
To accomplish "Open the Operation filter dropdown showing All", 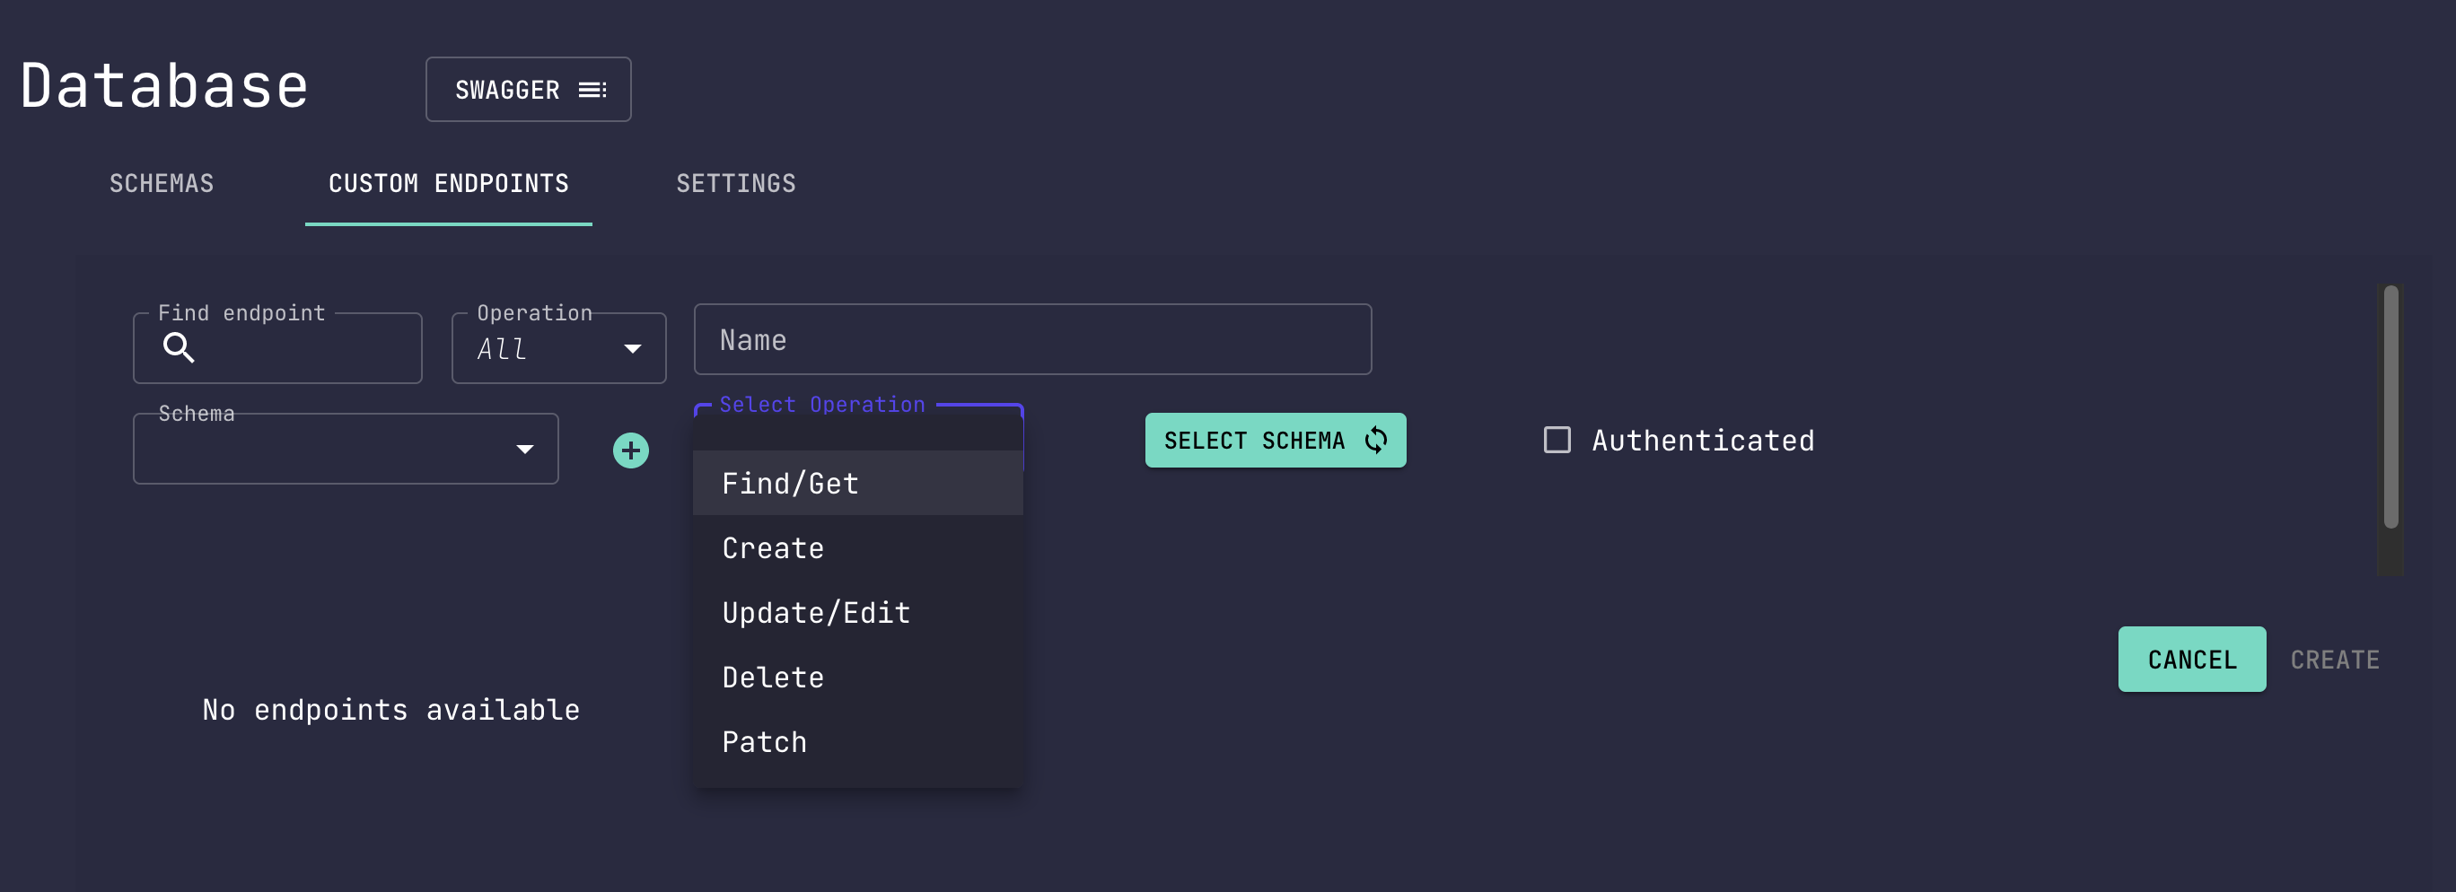I will click(558, 348).
